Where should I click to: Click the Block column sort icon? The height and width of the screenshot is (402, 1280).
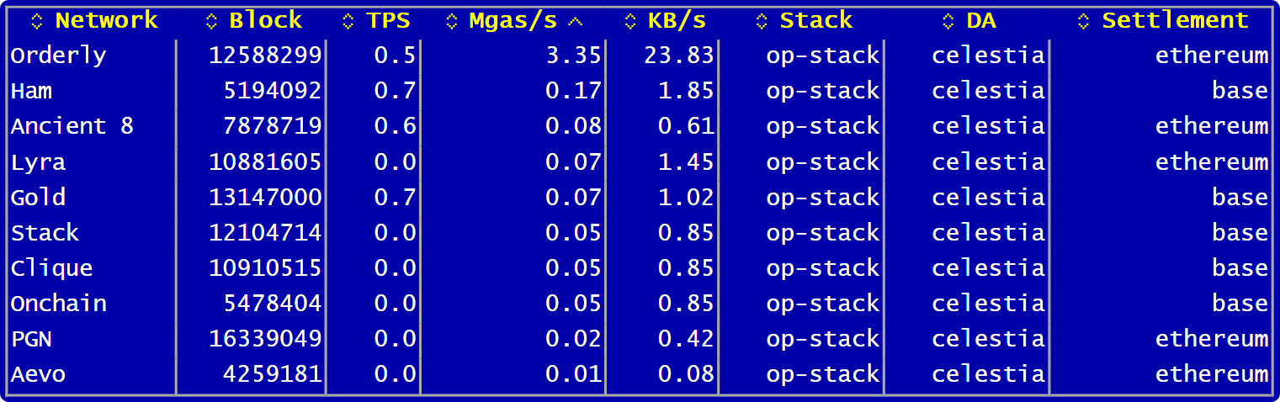click(x=211, y=22)
